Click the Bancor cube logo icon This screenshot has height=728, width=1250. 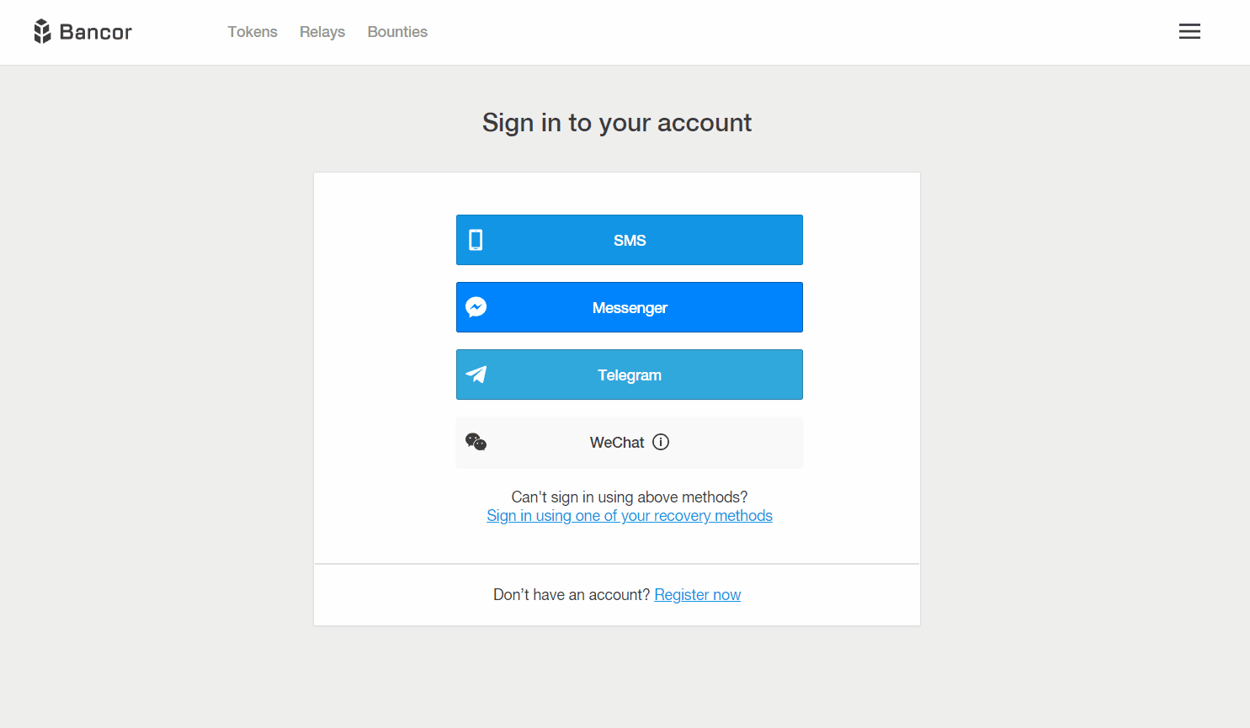point(42,31)
